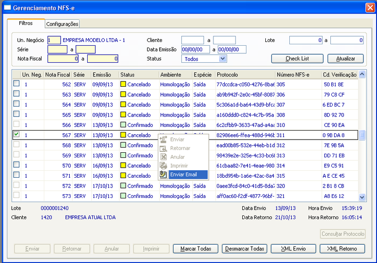Select Imprimir in the context menu
The image size is (377, 263).
tap(183, 165)
